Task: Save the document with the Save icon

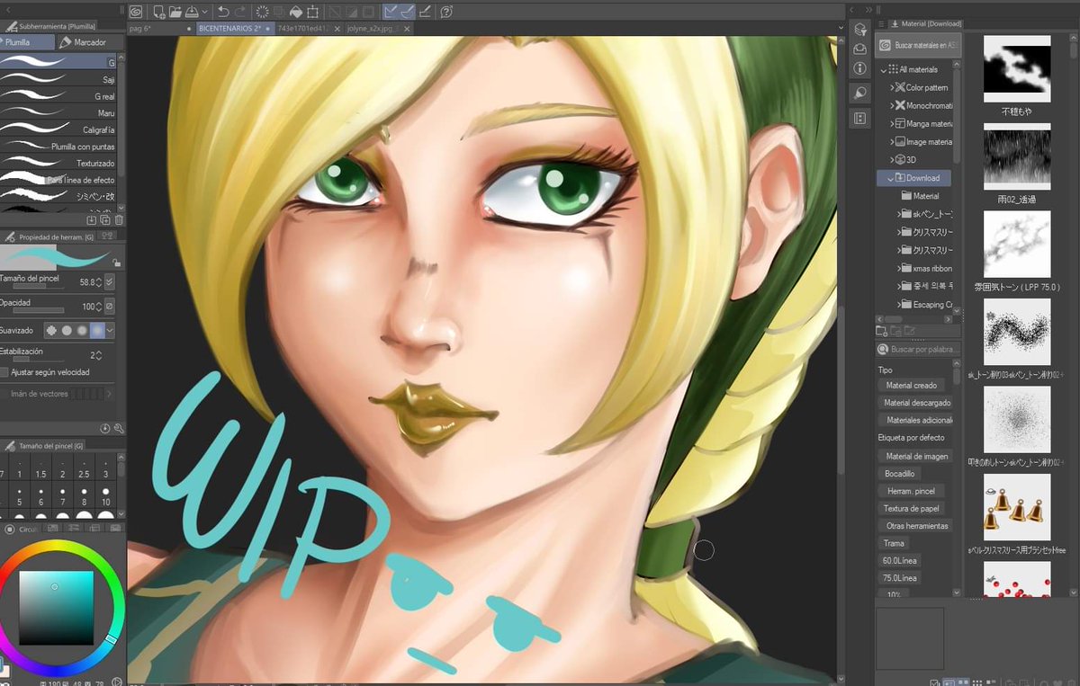Action: (x=191, y=12)
